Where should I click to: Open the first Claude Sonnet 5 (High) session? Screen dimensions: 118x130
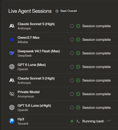pos(63,26)
